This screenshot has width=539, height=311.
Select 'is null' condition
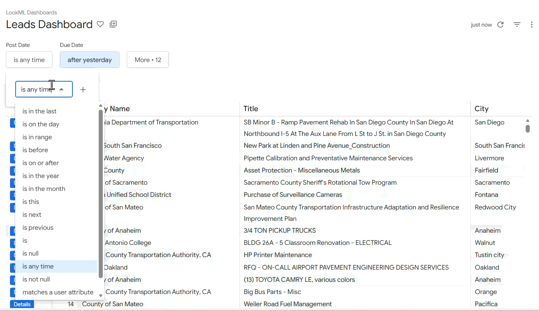[x=56, y=253]
